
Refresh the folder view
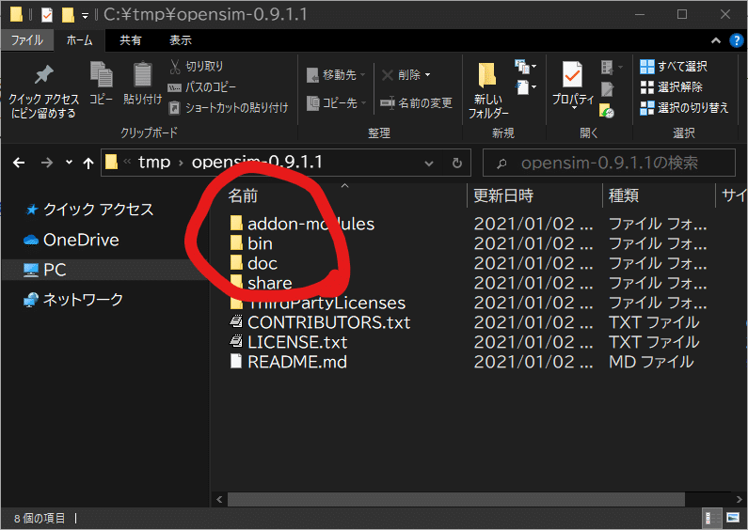point(457,164)
